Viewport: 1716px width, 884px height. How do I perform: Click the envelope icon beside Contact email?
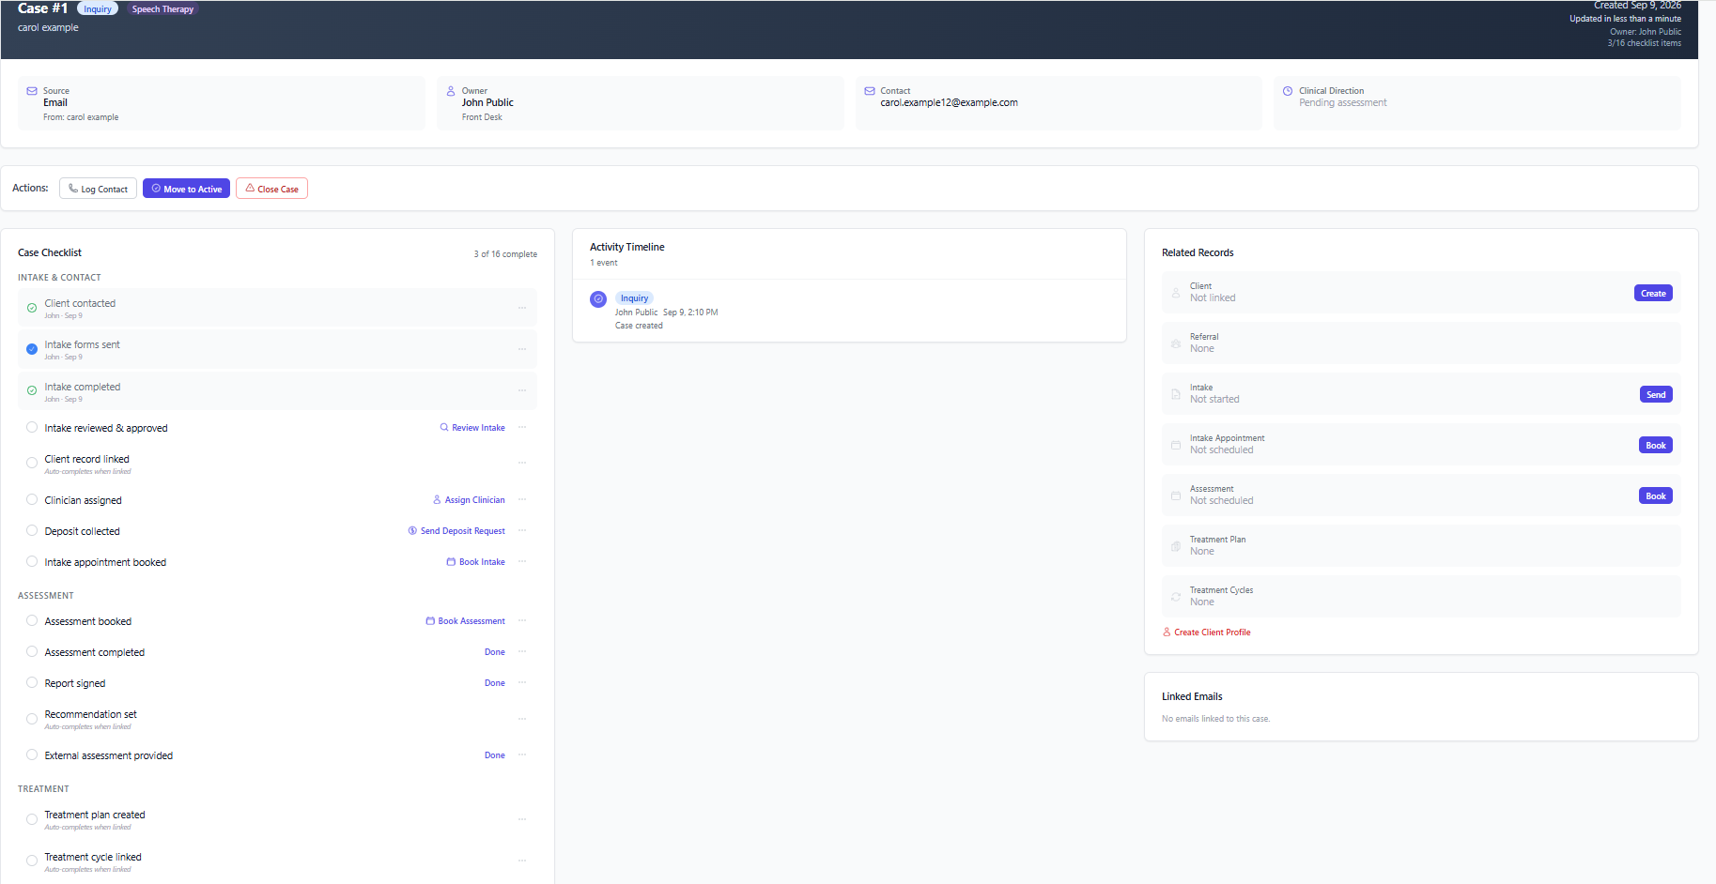point(870,91)
